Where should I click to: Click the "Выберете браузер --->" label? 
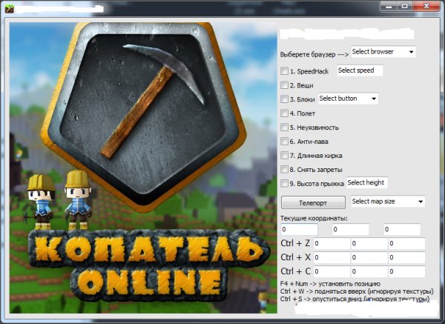tap(314, 54)
